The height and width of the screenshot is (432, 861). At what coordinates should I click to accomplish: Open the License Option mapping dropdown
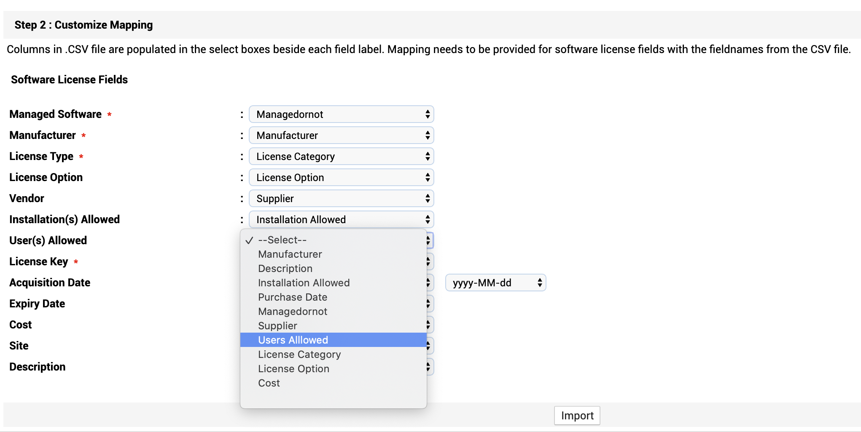click(341, 178)
